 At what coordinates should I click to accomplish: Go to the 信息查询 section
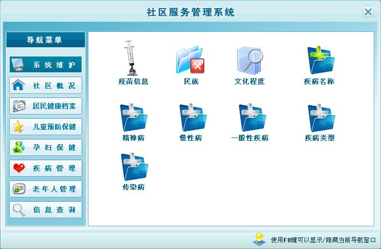point(46,209)
